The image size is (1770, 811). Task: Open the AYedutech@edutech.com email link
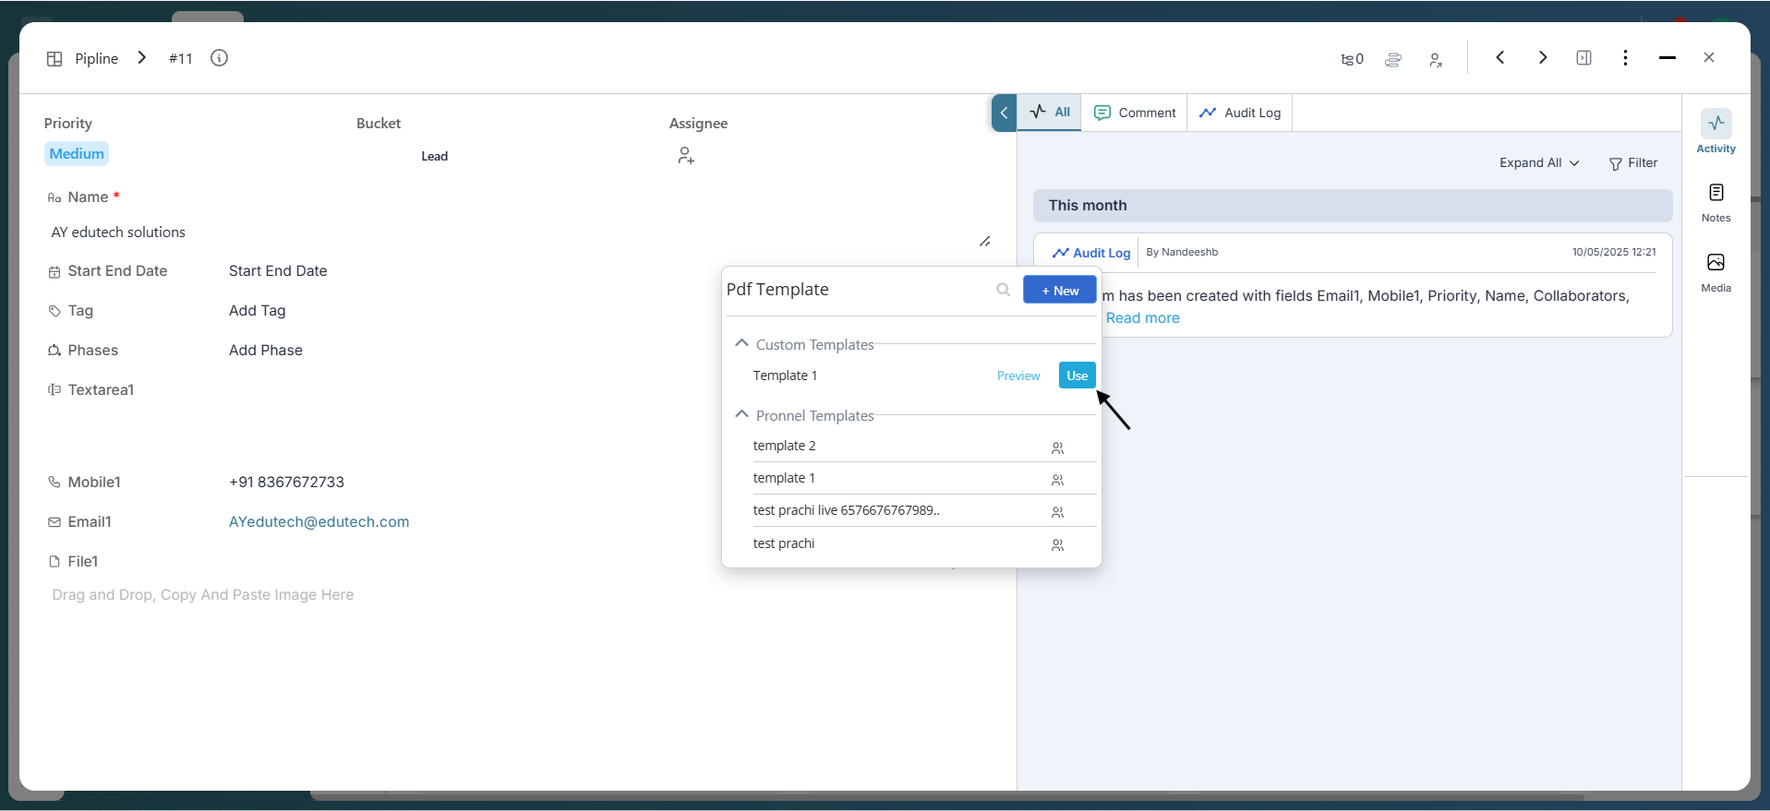[319, 522]
